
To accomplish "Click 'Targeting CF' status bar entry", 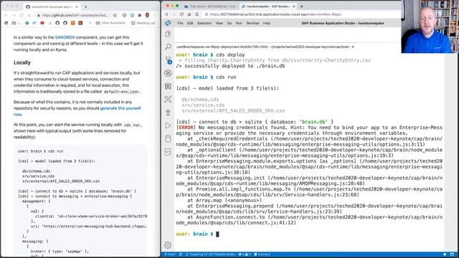I will click(x=210, y=254).
